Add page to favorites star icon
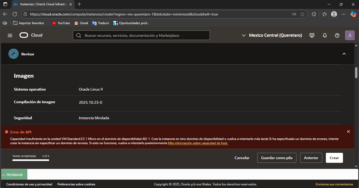Image resolution: width=359 pixels, height=188 pixels. tap(302, 14)
